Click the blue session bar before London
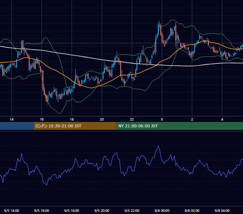This screenshot has height=214, width=243. (17, 126)
